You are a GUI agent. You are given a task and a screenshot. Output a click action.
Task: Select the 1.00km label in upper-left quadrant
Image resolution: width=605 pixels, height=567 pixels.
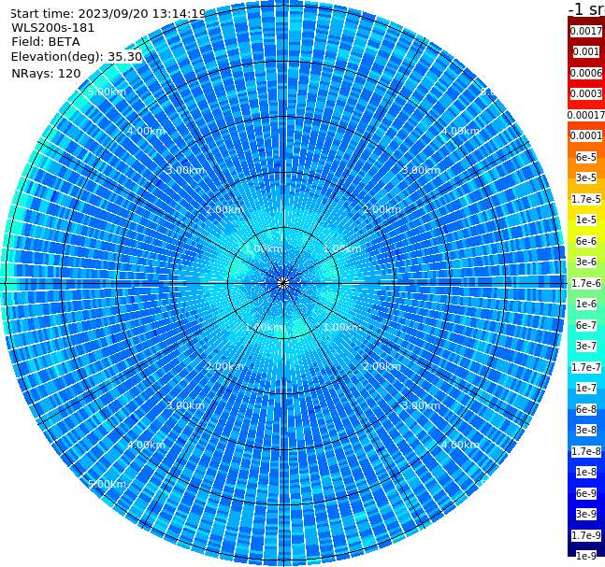coord(264,248)
